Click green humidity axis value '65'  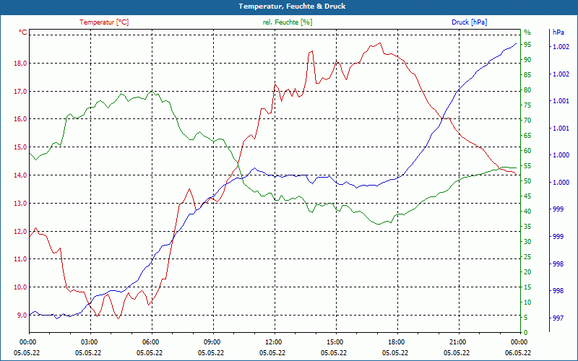click(x=527, y=135)
